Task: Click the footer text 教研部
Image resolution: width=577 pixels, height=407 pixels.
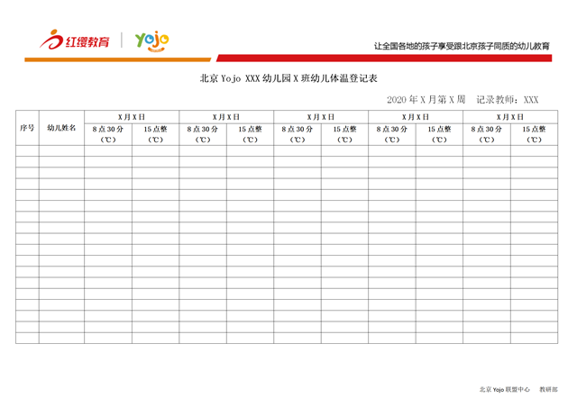Action: 548,389
